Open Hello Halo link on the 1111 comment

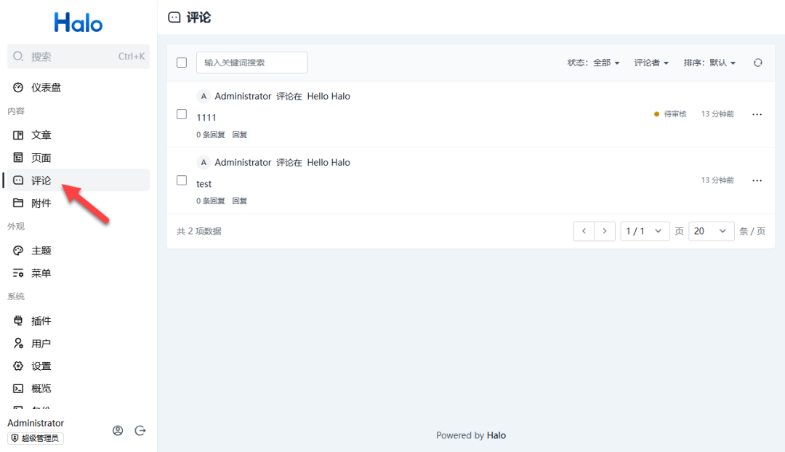click(x=329, y=96)
